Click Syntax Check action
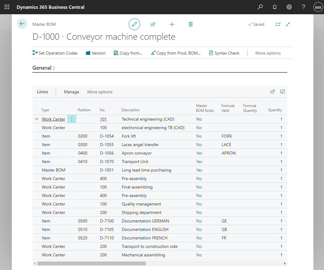This screenshot has width=324, height=270. coord(224,53)
